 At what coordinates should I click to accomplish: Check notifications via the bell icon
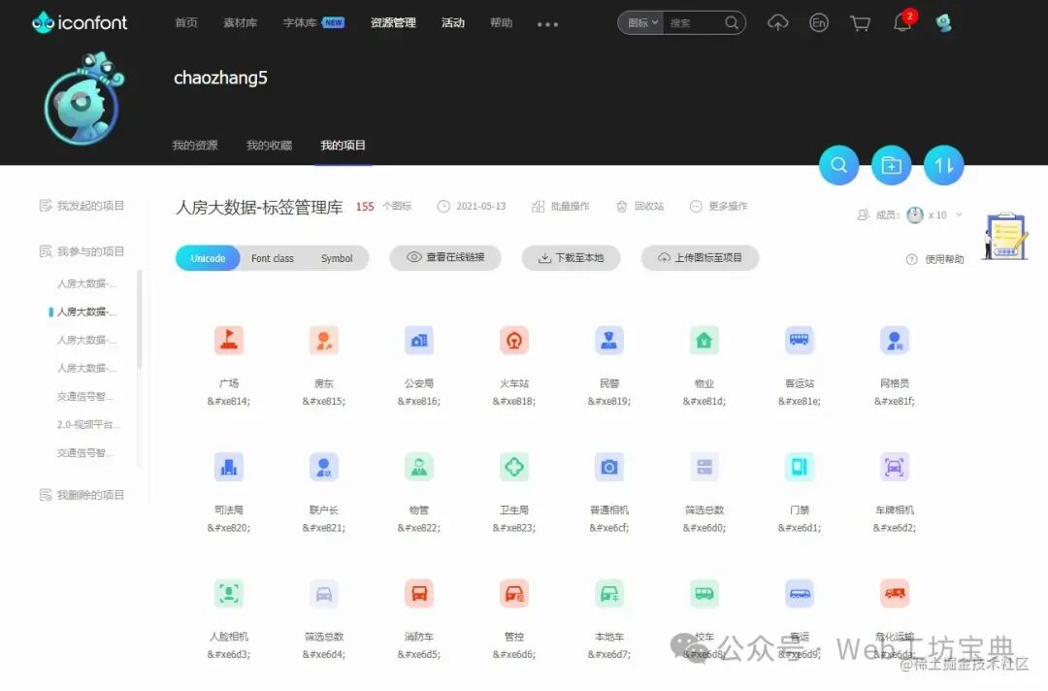pyautogui.click(x=902, y=24)
